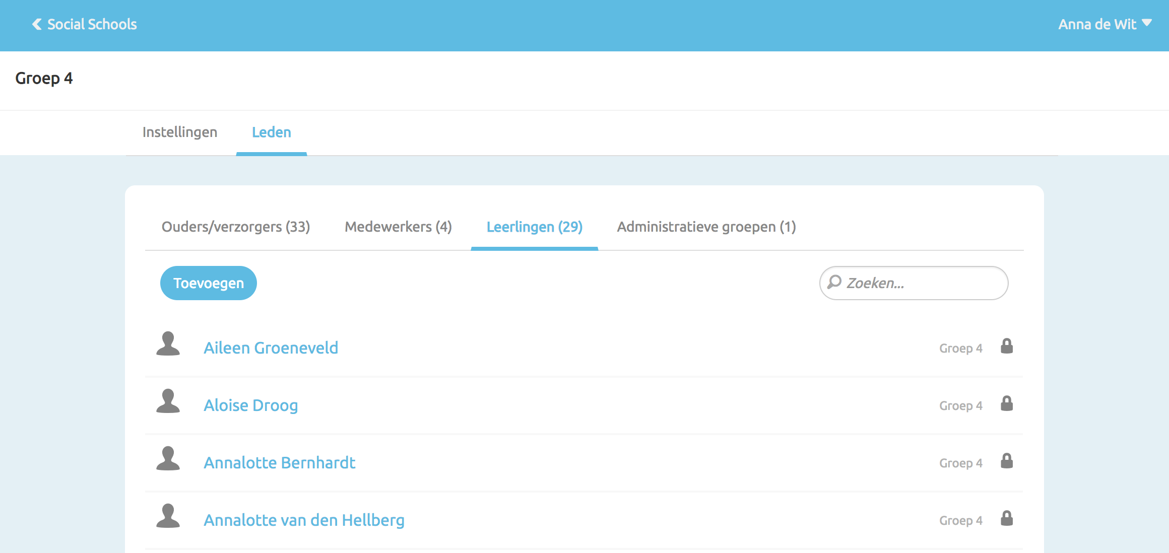Select the Leerlingen (29) tab
Viewport: 1169px width, 553px height.
coord(535,227)
